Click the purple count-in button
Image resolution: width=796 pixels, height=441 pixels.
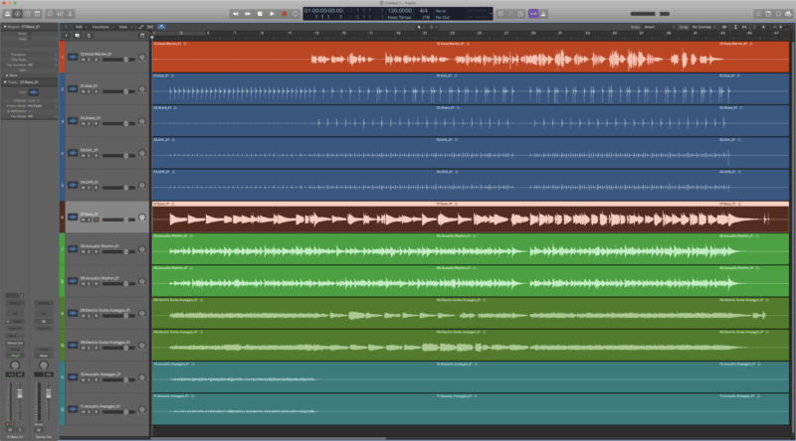pos(532,13)
